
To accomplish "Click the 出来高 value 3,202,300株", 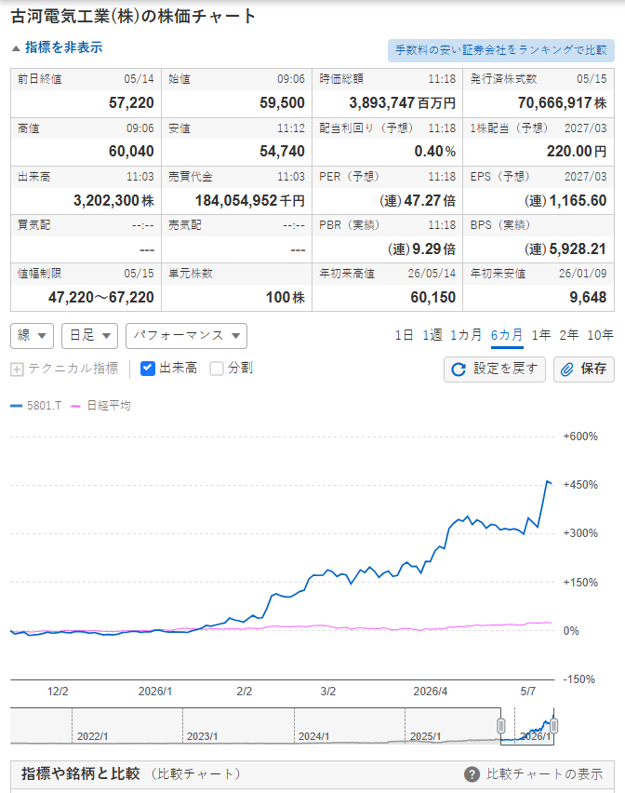I will pos(113,201).
